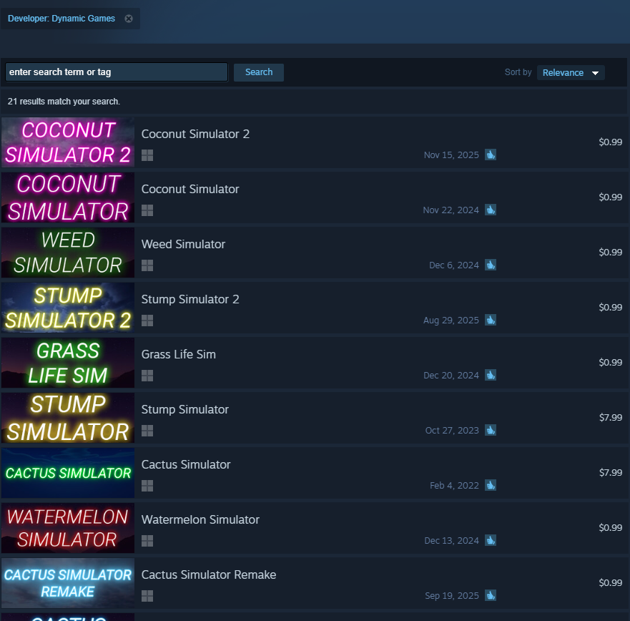Open the Cactus Simulator title text
The width and height of the screenshot is (630, 621).
click(x=186, y=464)
